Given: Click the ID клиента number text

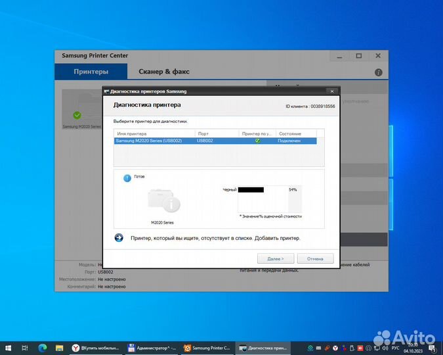Looking at the screenshot, I should point(310,106).
